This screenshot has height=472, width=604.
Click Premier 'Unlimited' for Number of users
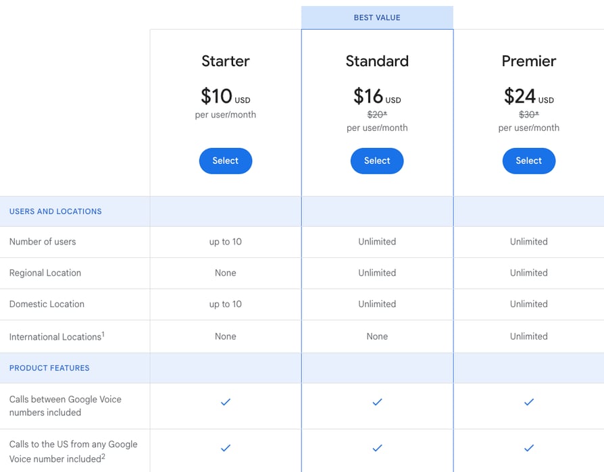tap(529, 242)
